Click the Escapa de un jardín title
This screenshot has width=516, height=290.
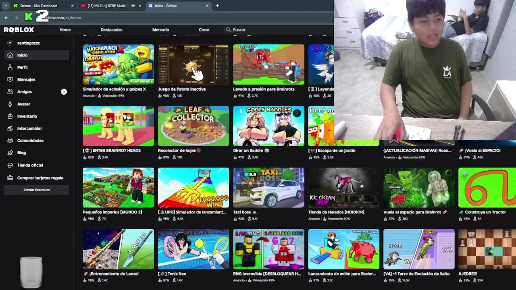click(x=332, y=151)
